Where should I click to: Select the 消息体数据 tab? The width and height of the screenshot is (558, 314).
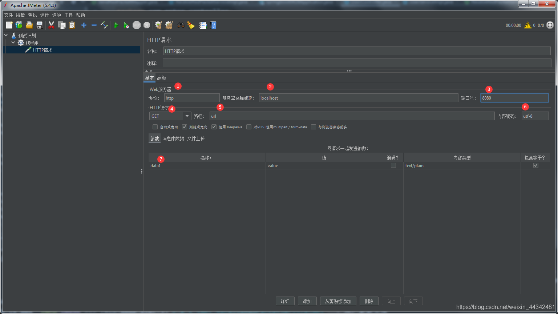[x=173, y=138]
